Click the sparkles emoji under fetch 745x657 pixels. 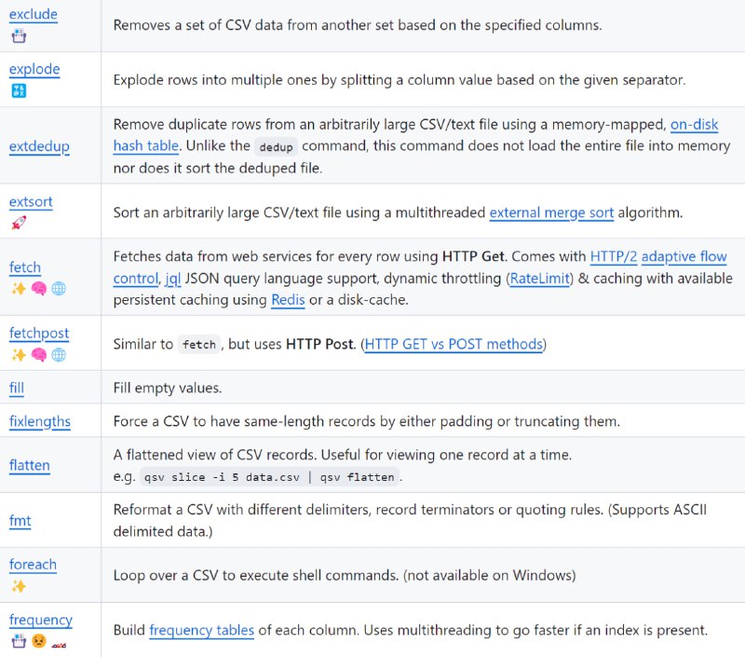19,288
